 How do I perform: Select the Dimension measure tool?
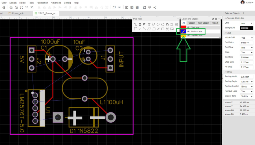pyautogui.click(x=158, y=29)
